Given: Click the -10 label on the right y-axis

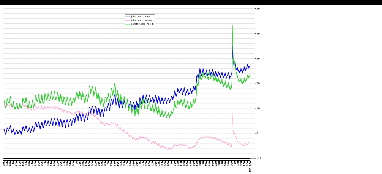Looking at the screenshot, I should click(x=259, y=158).
